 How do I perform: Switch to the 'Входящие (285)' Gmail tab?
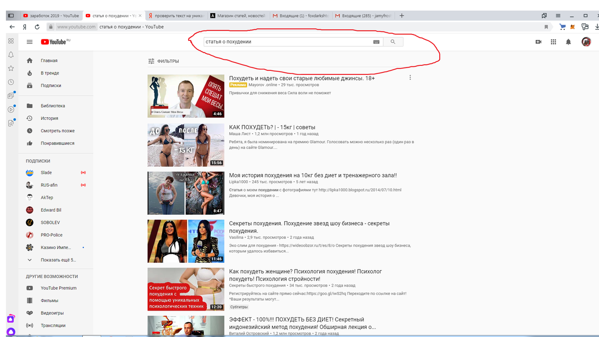pyautogui.click(x=362, y=15)
